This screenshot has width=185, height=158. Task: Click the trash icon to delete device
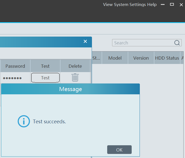coord(75,78)
